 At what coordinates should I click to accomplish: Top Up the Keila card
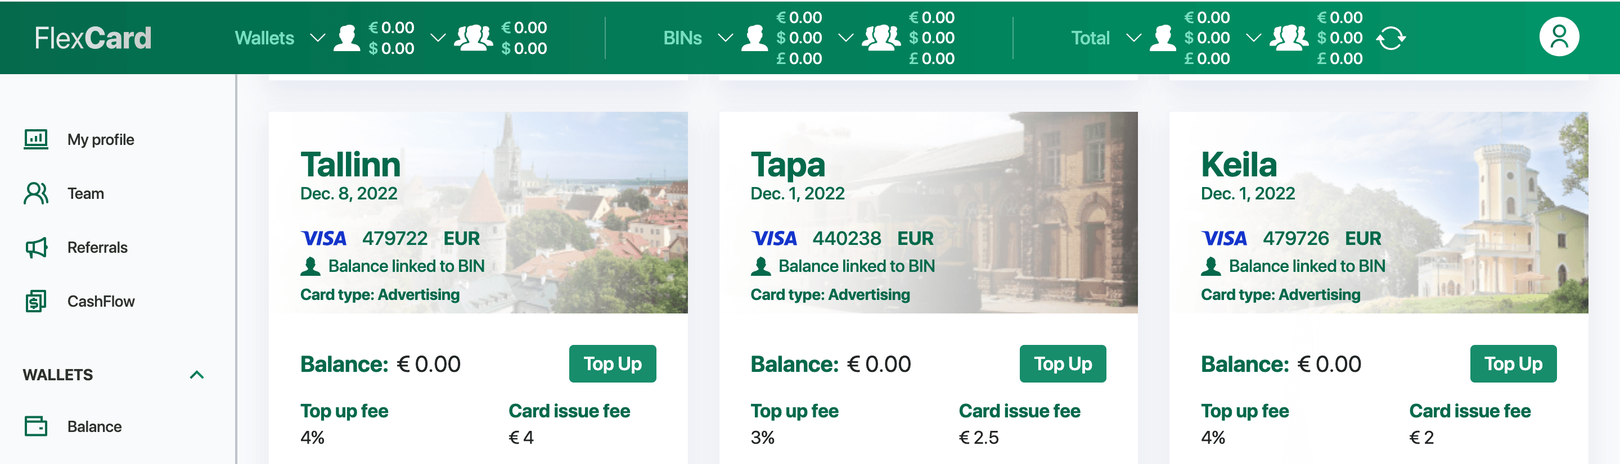pos(1513,363)
